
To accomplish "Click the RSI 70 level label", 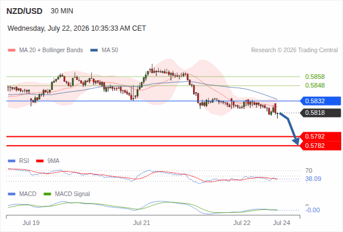I will [x=309, y=171].
